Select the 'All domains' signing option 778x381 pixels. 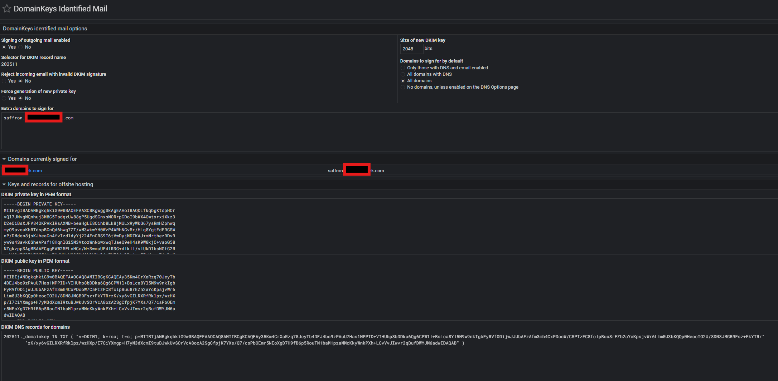(403, 81)
